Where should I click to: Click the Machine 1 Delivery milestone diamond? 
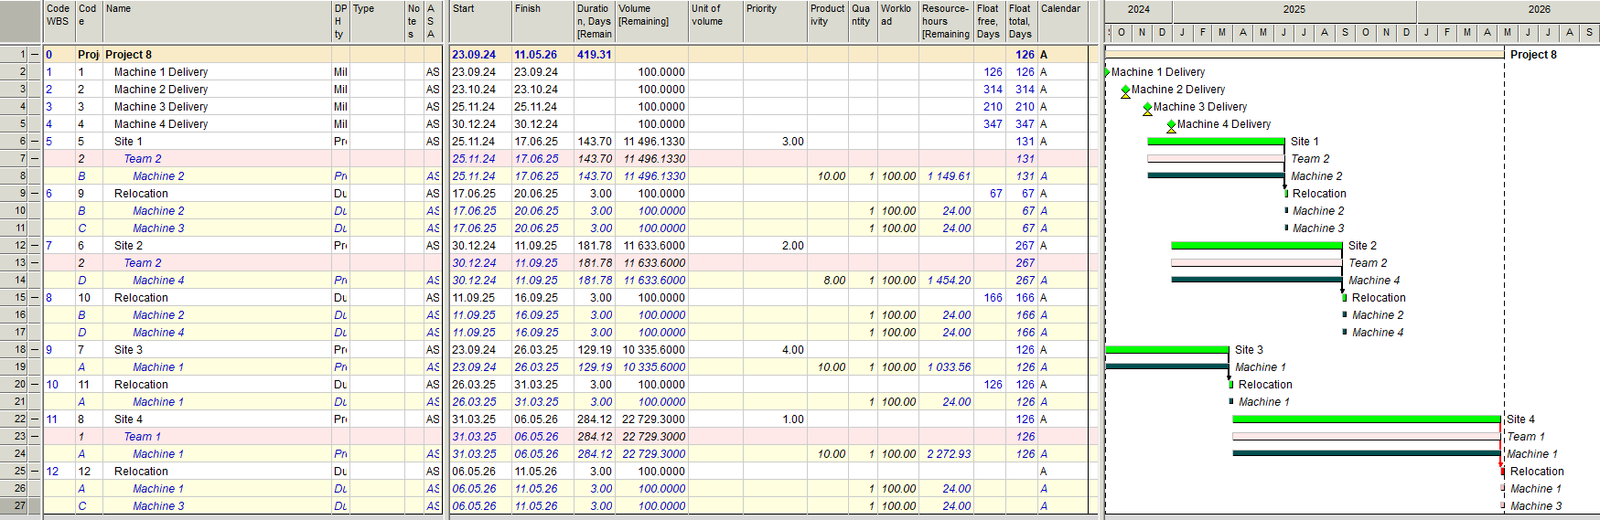tap(1107, 72)
